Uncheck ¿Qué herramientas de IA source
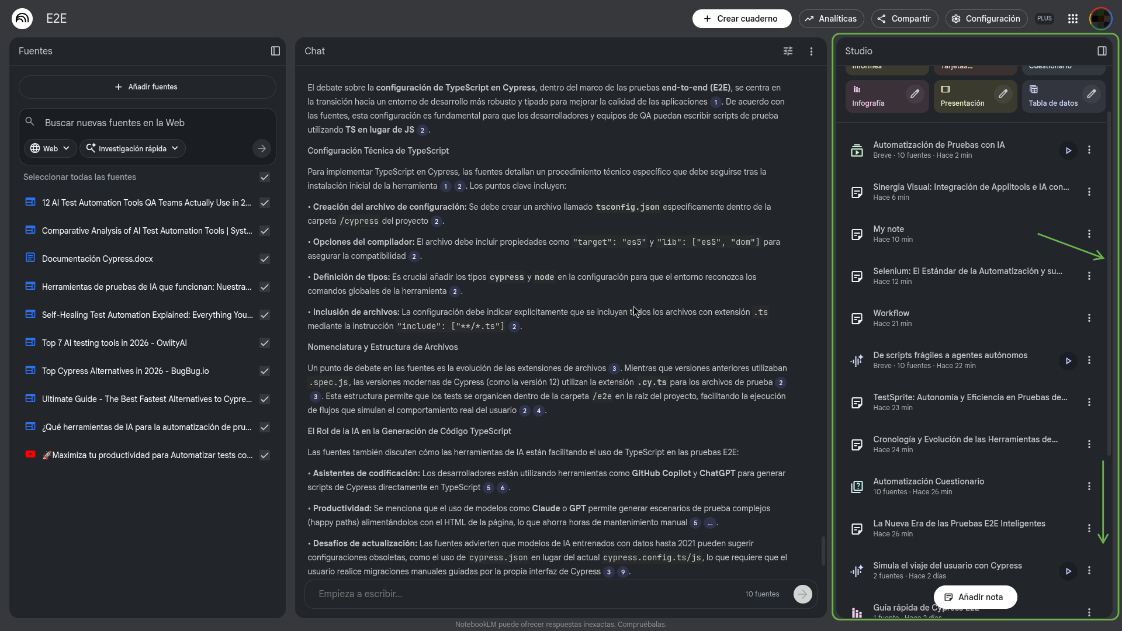 [265, 427]
